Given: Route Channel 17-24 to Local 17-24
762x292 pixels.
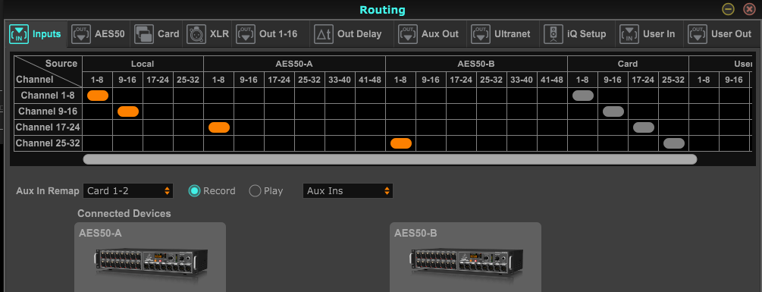Looking at the screenshot, I should pyautogui.click(x=158, y=127).
